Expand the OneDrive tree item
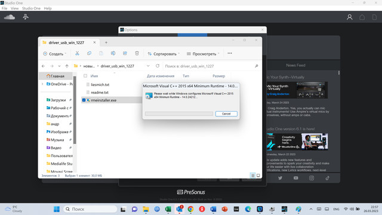This screenshot has height=215, width=382. click(42, 84)
